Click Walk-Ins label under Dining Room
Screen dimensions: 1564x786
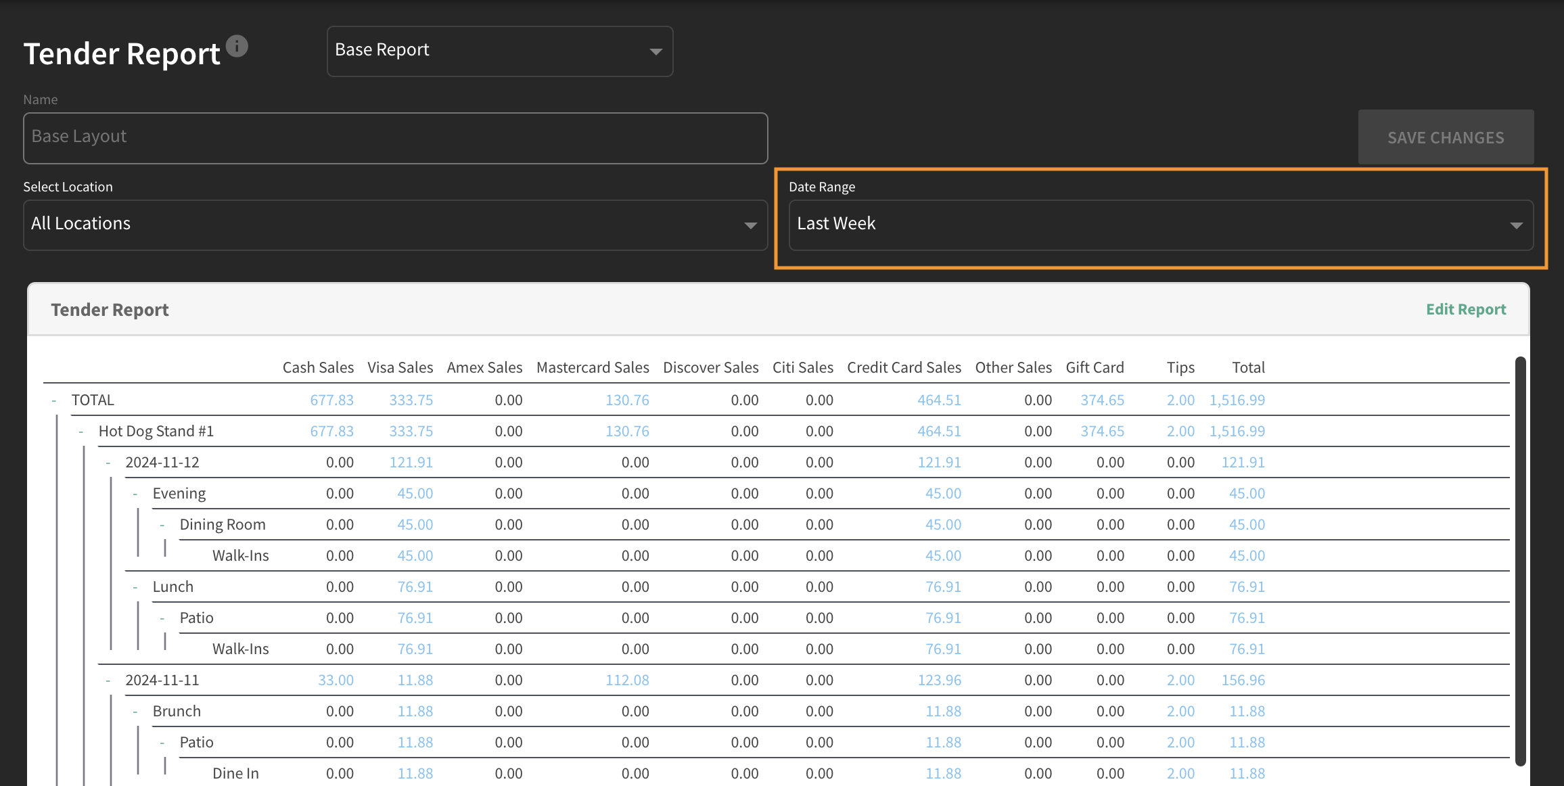click(240, 556)
